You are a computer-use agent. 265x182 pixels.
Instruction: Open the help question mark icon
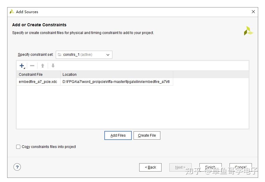pos(17,167)
